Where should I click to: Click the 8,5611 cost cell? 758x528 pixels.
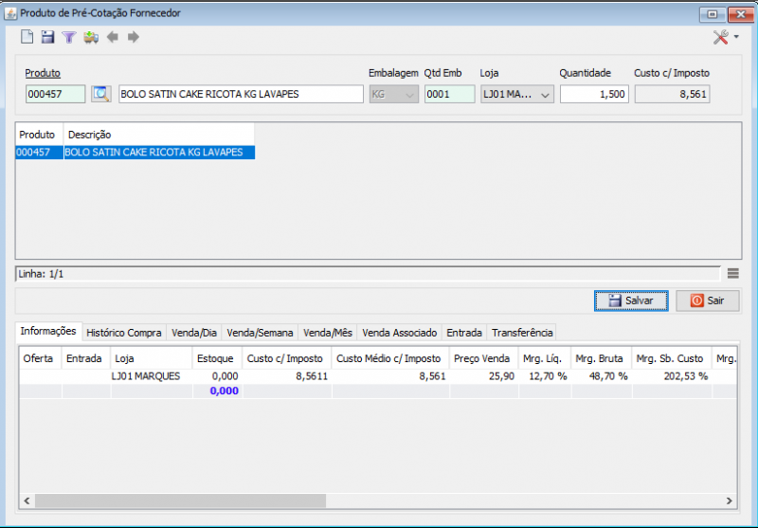pos(287,376)
